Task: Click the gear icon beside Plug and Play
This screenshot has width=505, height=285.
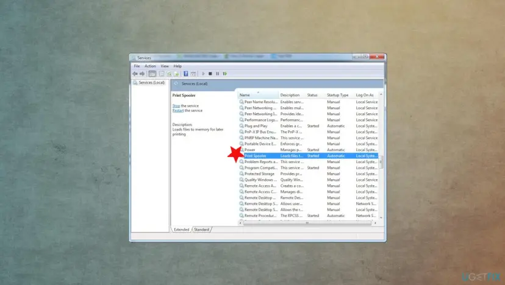Action: 242,126
